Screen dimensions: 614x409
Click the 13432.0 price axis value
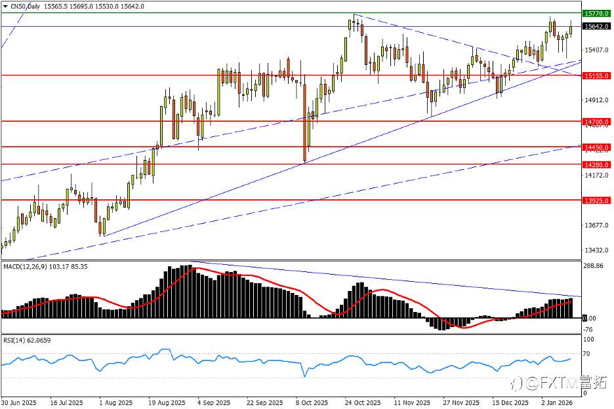tap(596, 250)
